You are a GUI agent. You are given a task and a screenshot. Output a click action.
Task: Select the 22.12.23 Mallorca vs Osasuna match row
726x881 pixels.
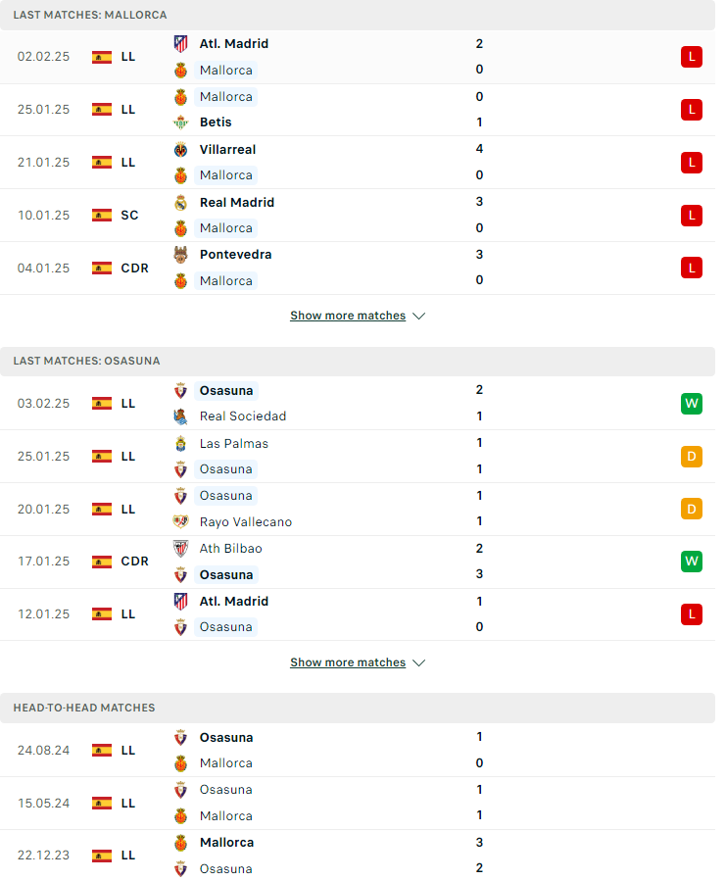(358, 856)
